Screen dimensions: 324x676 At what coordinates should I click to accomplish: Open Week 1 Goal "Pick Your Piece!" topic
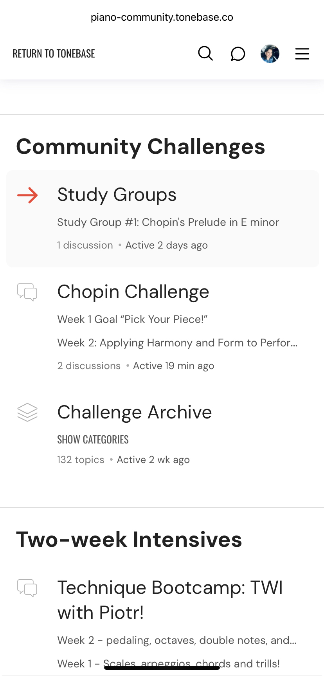(x=132, y=319)
